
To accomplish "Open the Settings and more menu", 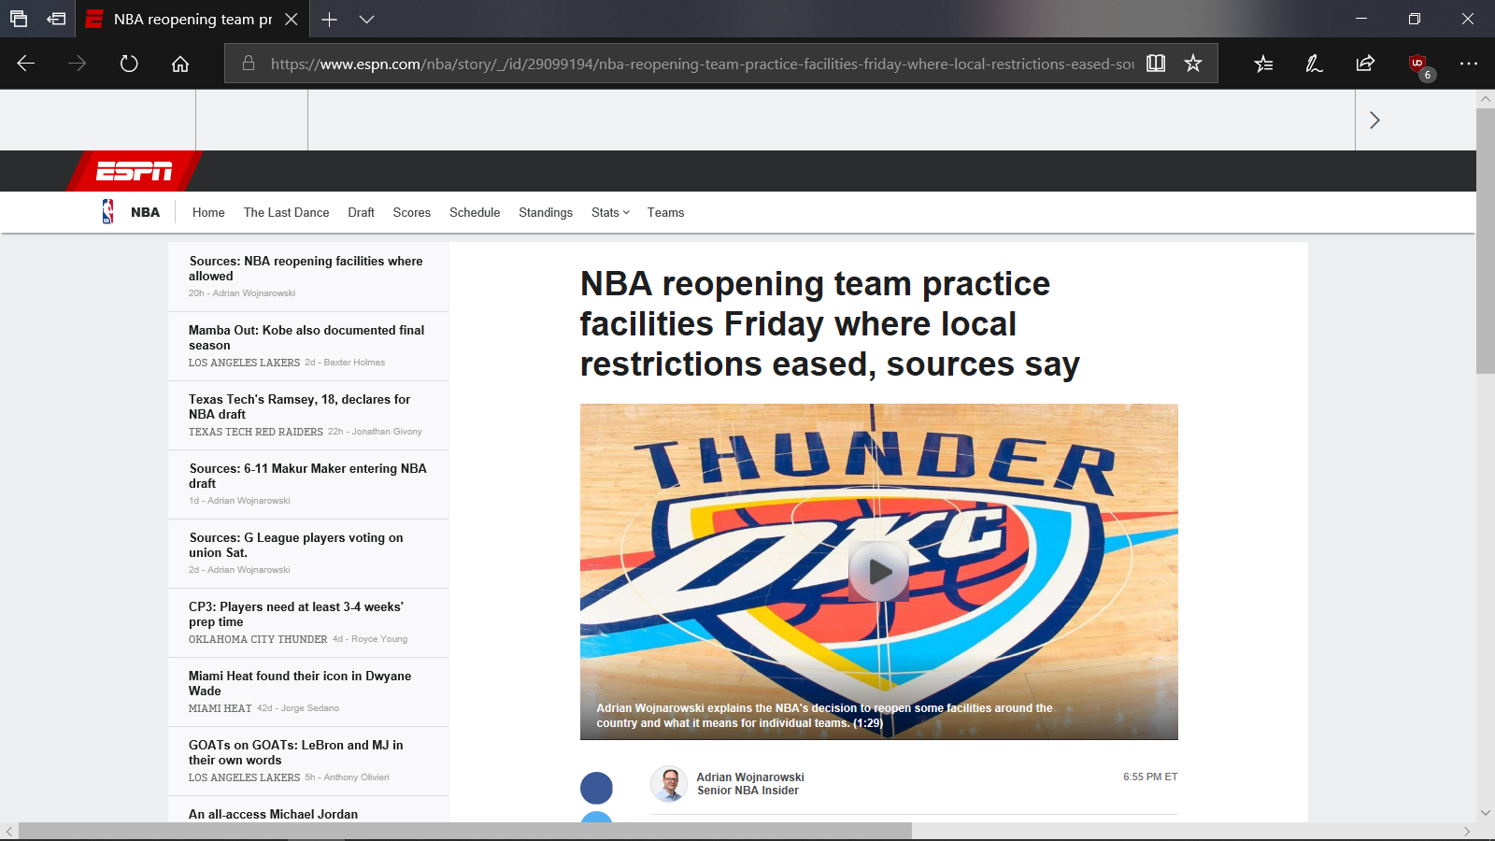I will click(x=1469, y=64).
